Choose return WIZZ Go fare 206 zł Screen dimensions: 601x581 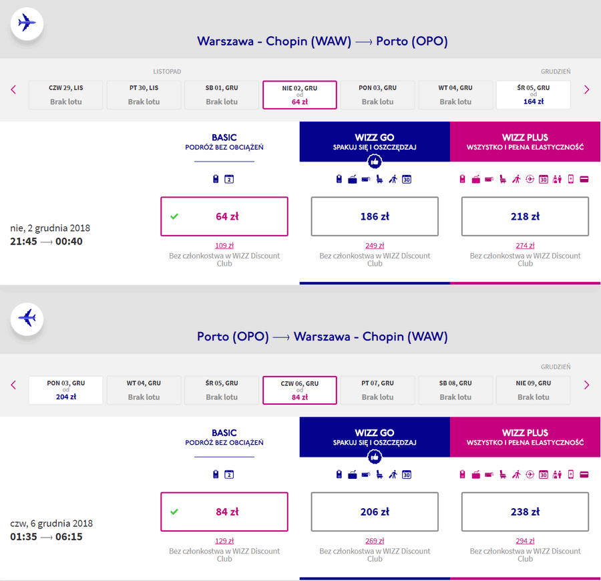tap(375, 512)
